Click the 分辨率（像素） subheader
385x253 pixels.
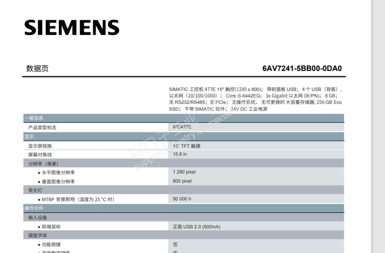184,163
